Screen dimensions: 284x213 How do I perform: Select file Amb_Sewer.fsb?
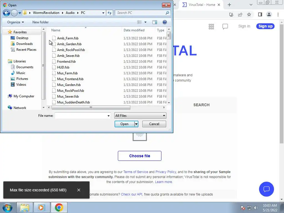coord(68,55)
